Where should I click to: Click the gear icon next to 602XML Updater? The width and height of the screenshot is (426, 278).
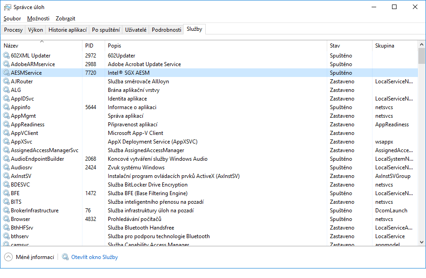tap(6, 56)
